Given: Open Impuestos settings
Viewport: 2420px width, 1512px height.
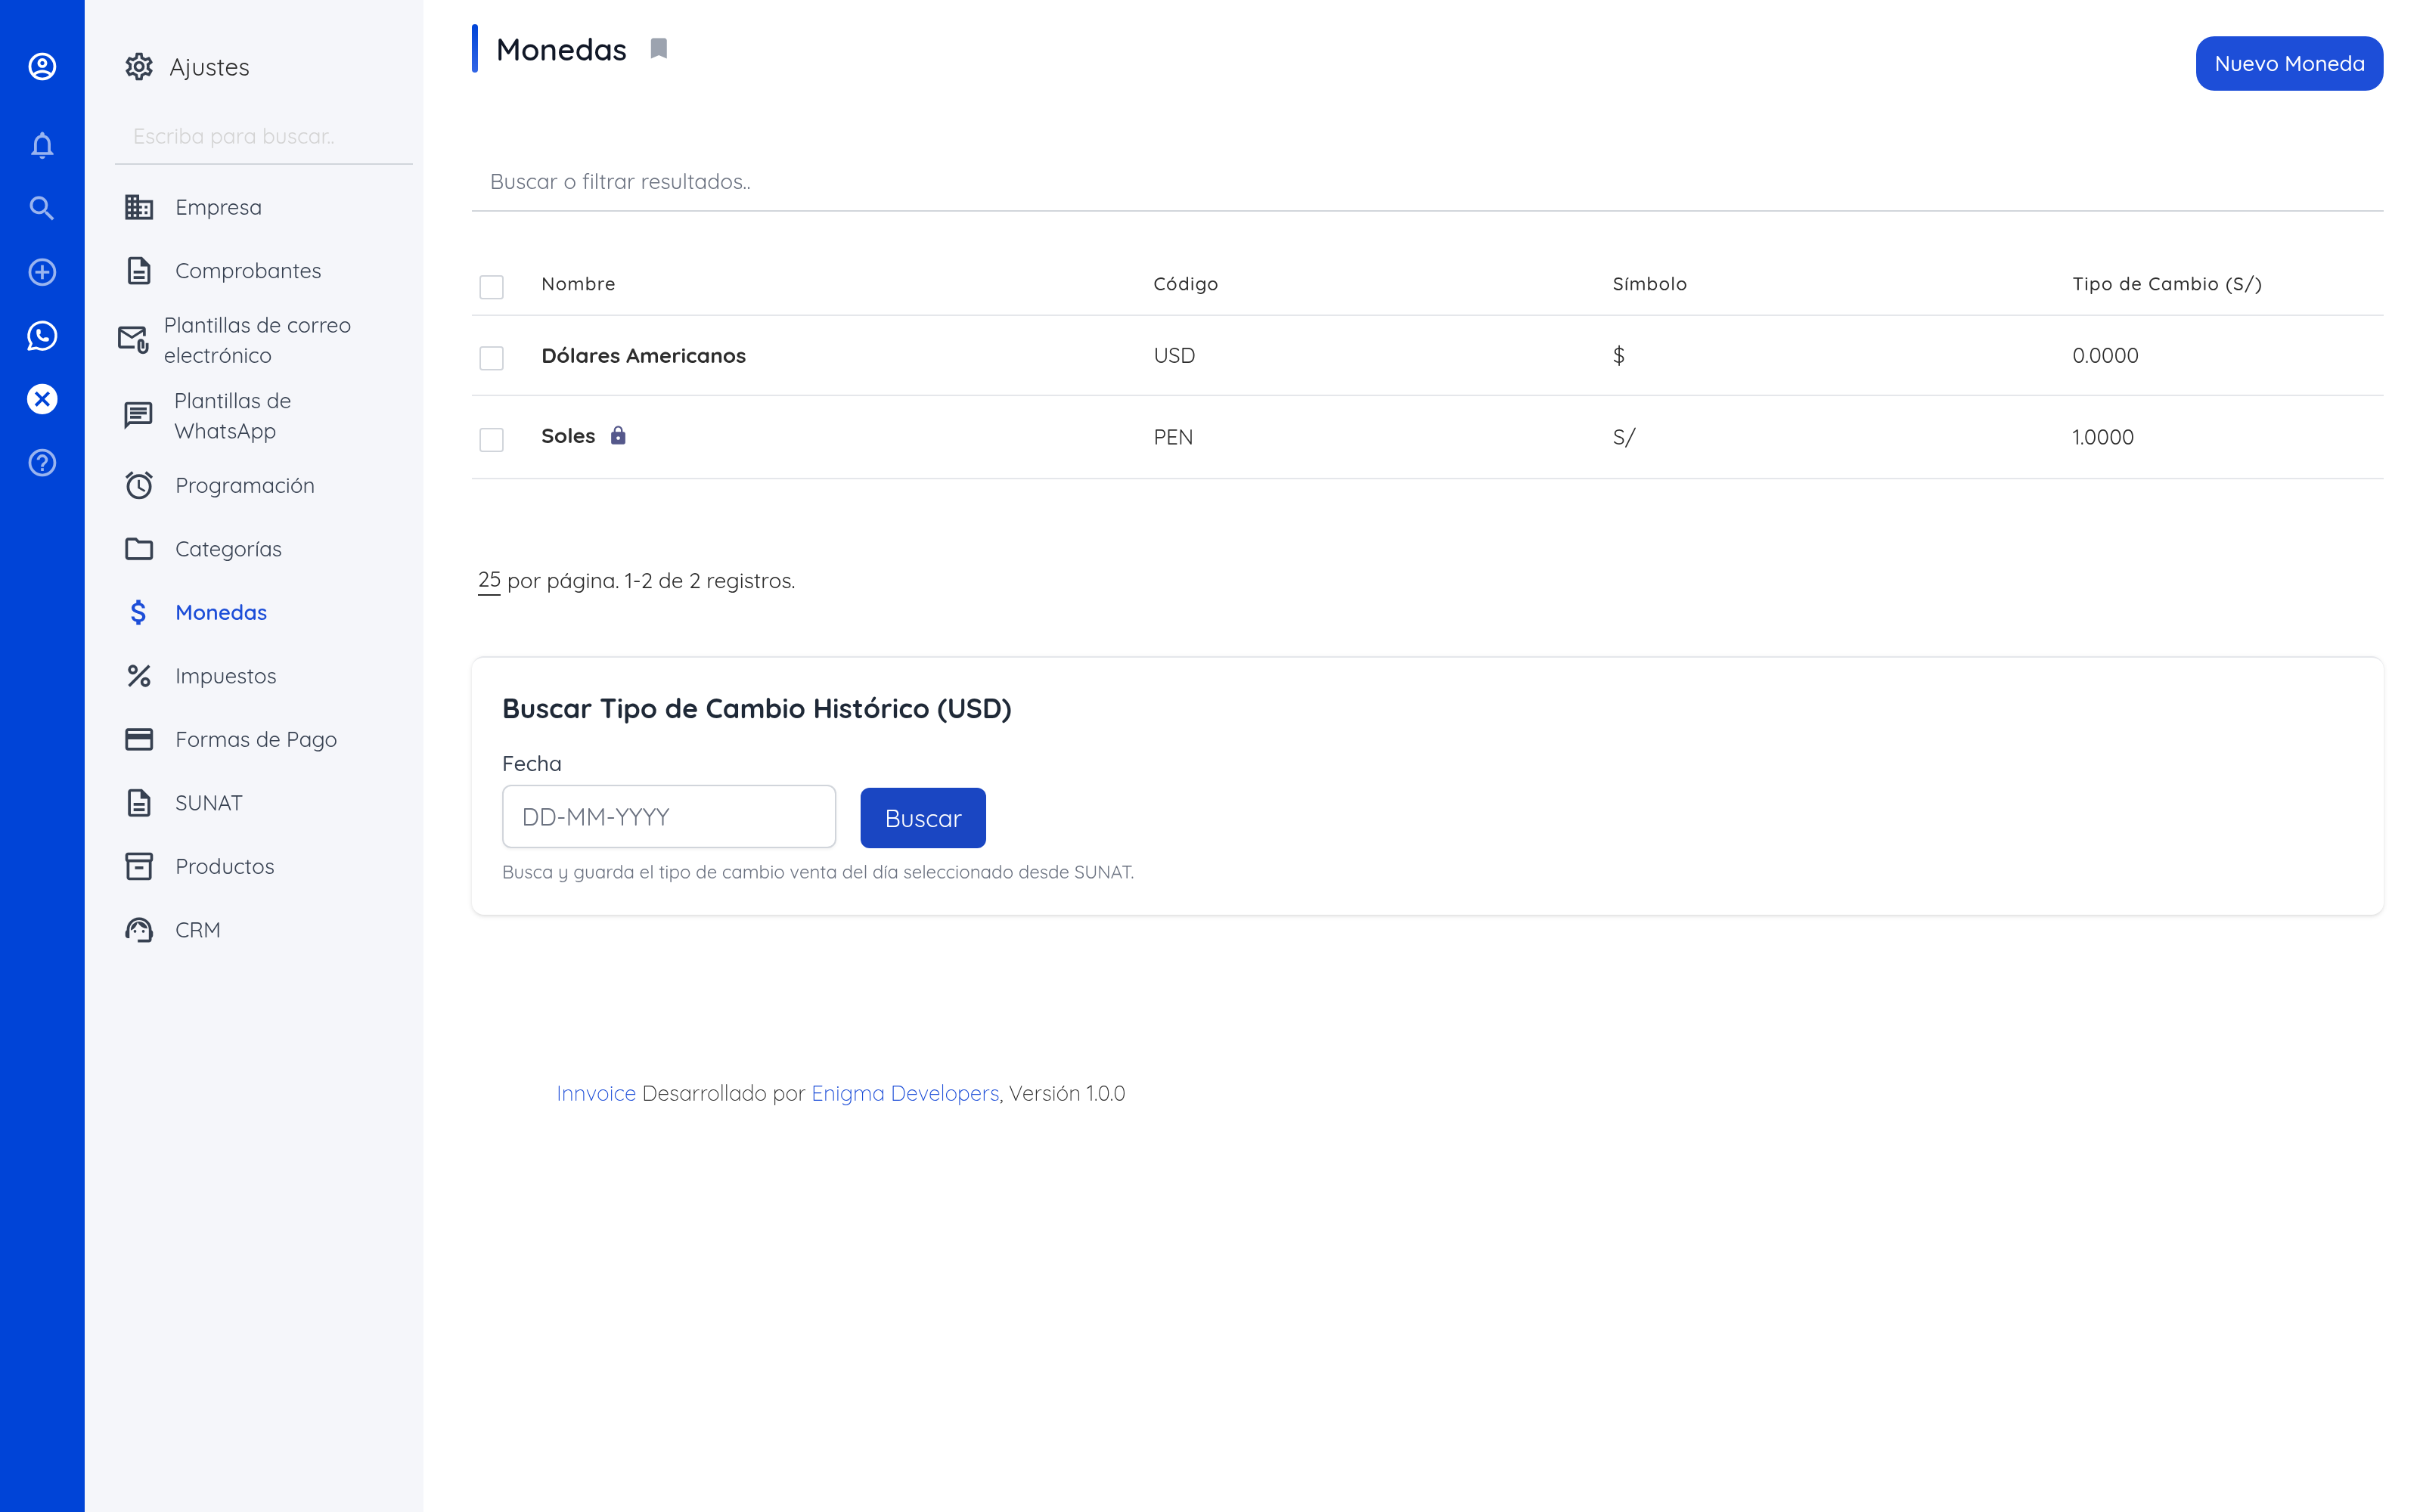Looking at the screenshot, I should coord(226,676).
